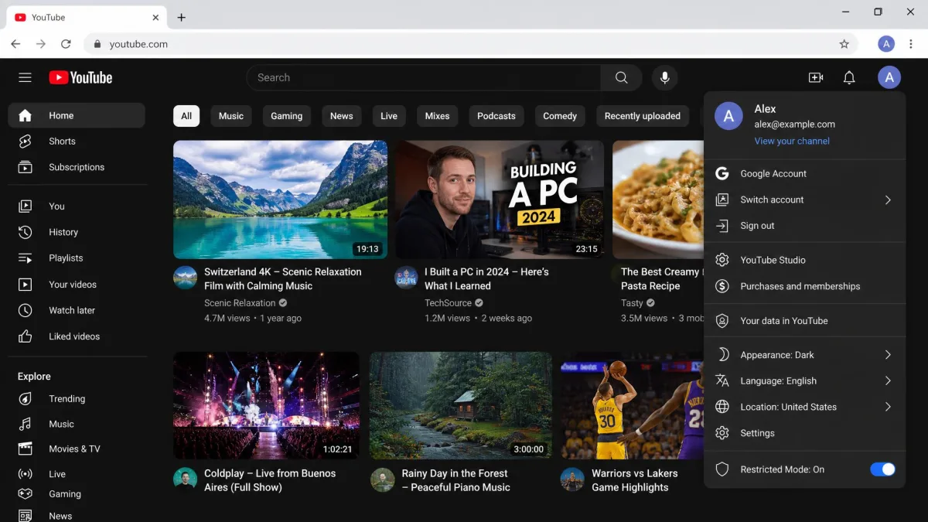Click the browser address bar
Viewport: 928px width, 522px height.
click(470, 44)
